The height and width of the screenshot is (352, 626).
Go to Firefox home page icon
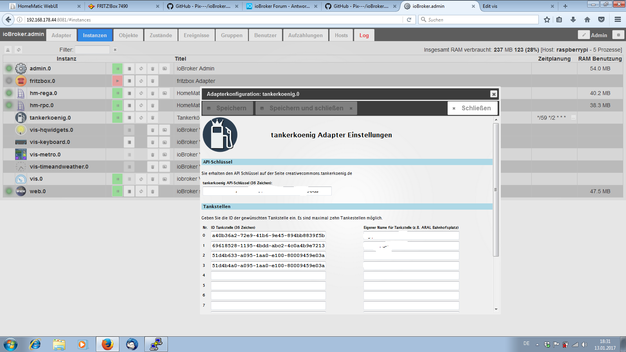pos(587,20)
